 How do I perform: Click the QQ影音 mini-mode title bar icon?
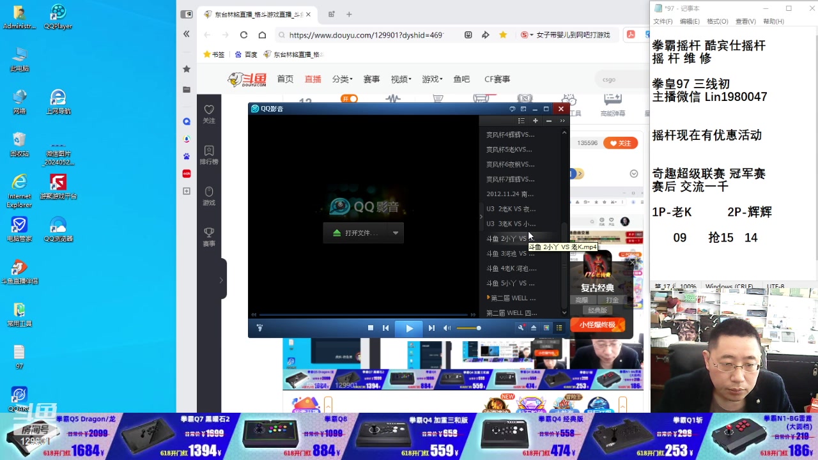point(523,109)
